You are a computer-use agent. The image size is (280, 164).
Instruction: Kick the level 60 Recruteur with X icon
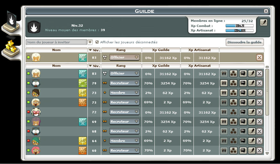click(259, 151)
